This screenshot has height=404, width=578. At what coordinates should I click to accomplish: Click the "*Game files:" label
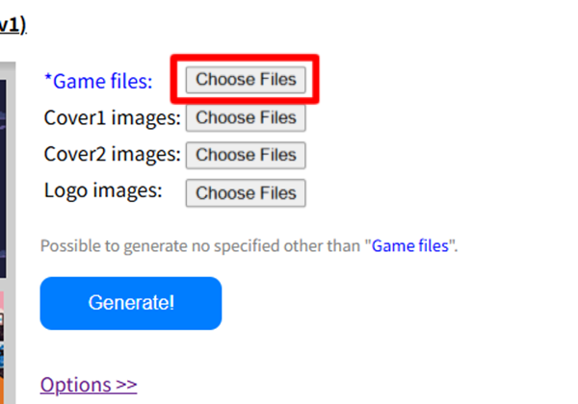point(98,81)
